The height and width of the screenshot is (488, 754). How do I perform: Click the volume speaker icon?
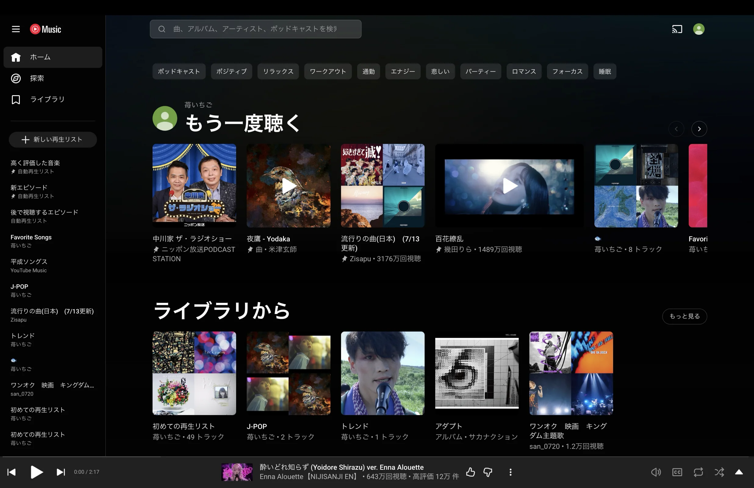[656, 472]
